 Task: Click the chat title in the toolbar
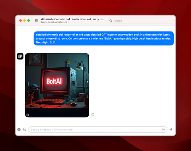pos(72,19)
